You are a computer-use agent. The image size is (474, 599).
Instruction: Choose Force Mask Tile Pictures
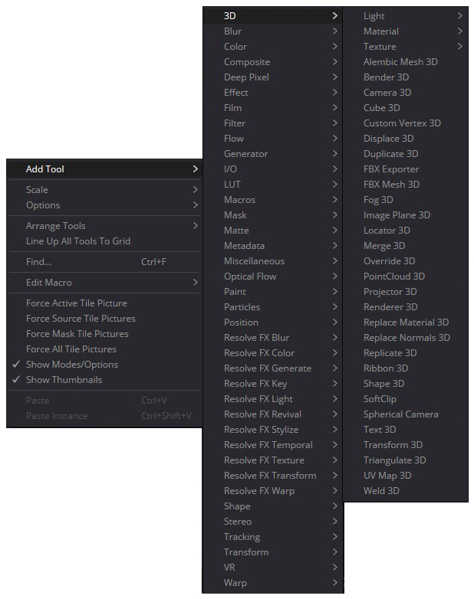click(104, 334)
